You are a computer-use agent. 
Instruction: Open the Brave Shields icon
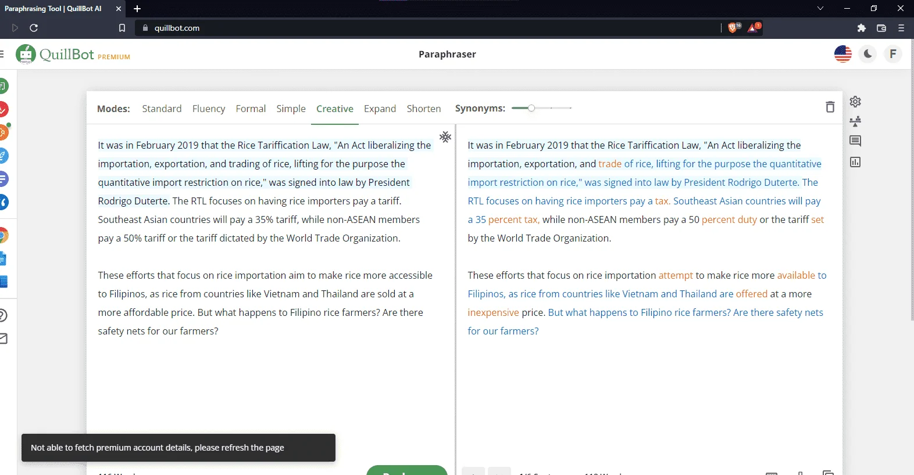(734, 27)
